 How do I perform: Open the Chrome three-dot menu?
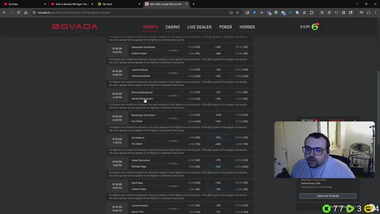376,12
